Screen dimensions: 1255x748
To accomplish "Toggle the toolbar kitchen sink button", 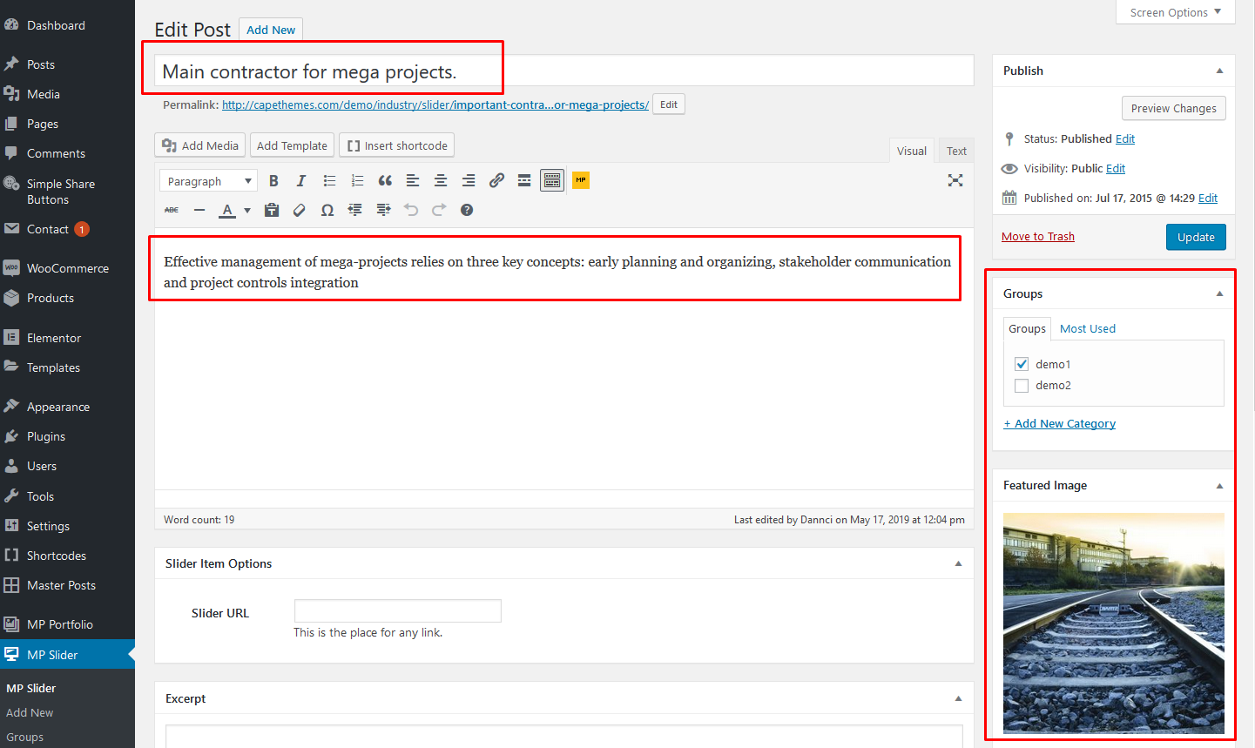I will click(x=552, y=181).
